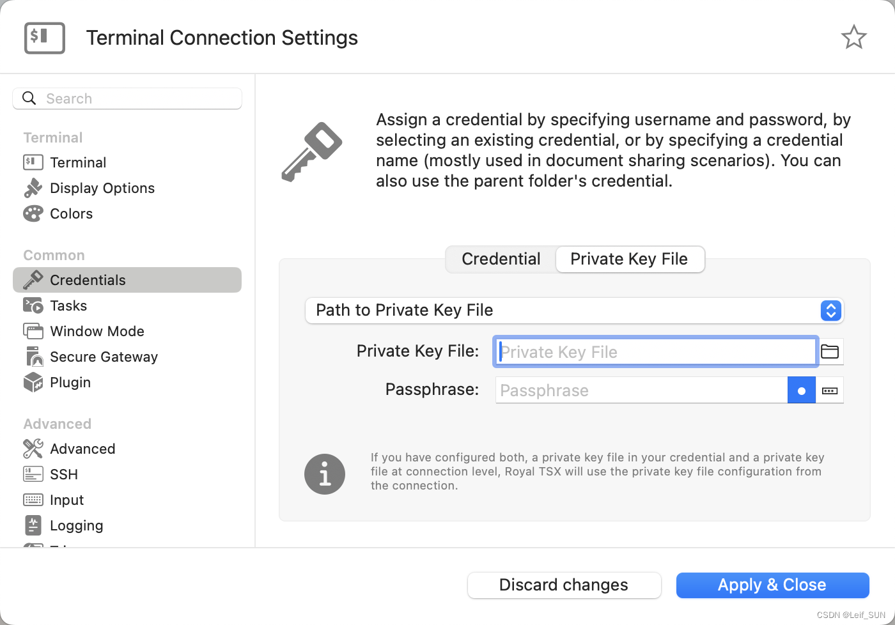Click Apply & Close button

tap(772, 585)
